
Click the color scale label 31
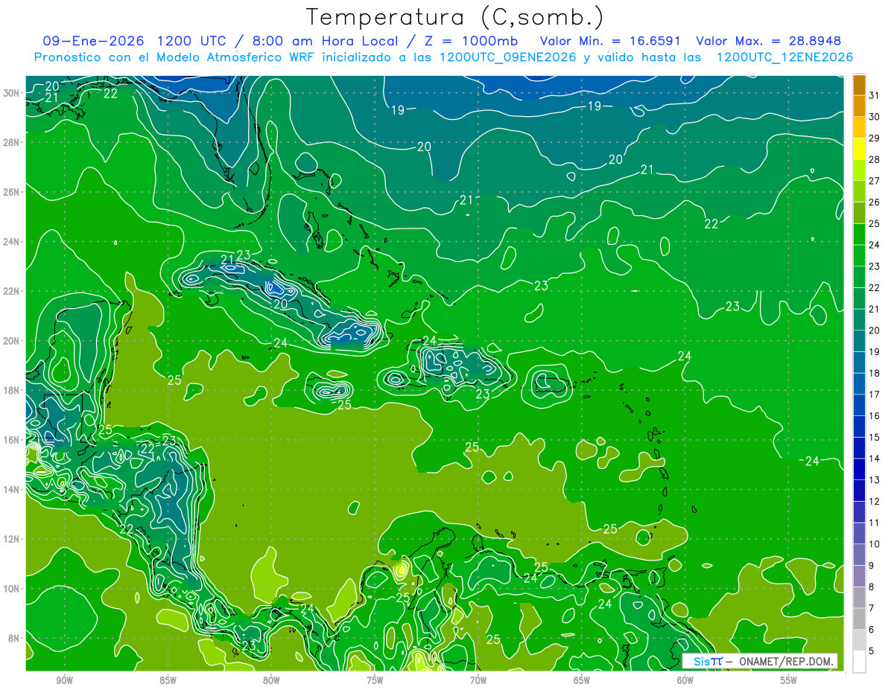point(875,95)
